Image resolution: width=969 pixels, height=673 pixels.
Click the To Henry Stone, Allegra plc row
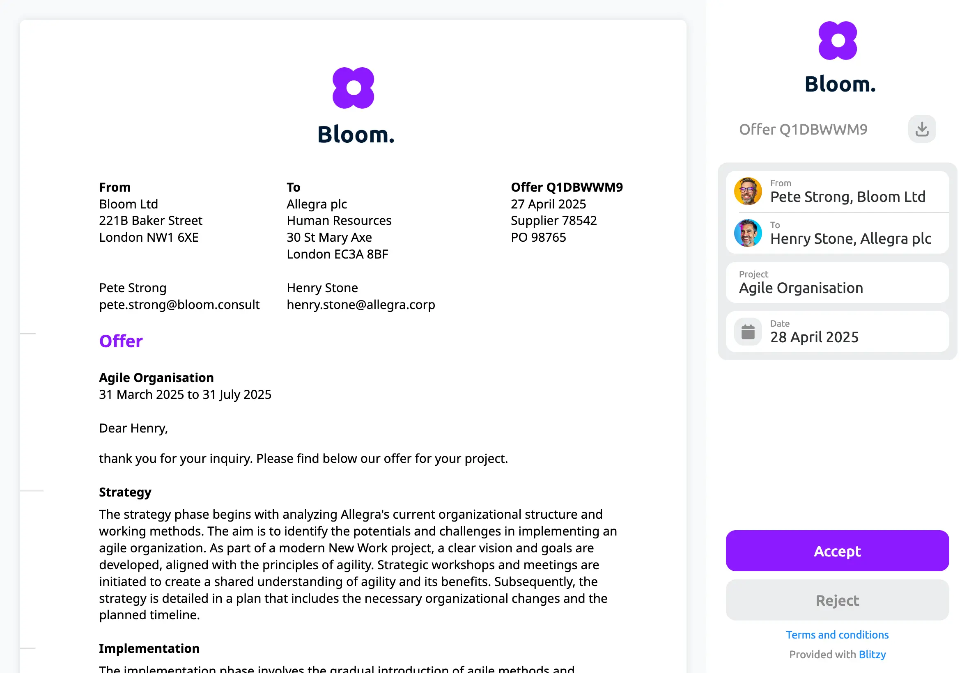pyautogui.click(x=837, y=233)
